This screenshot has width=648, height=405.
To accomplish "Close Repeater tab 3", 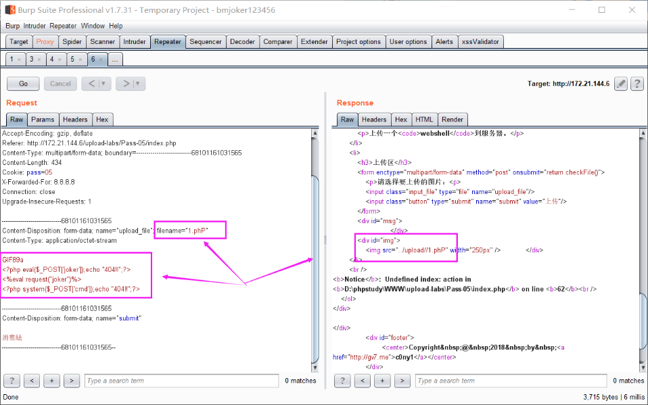I will tap(39, 59).
